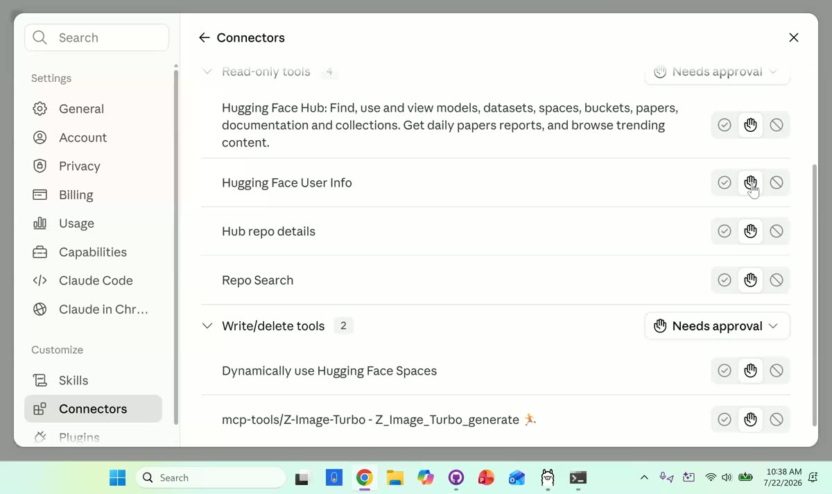Require approval for Repo Search
This screenshot has width=832, height=494.
tap(750, 280)
